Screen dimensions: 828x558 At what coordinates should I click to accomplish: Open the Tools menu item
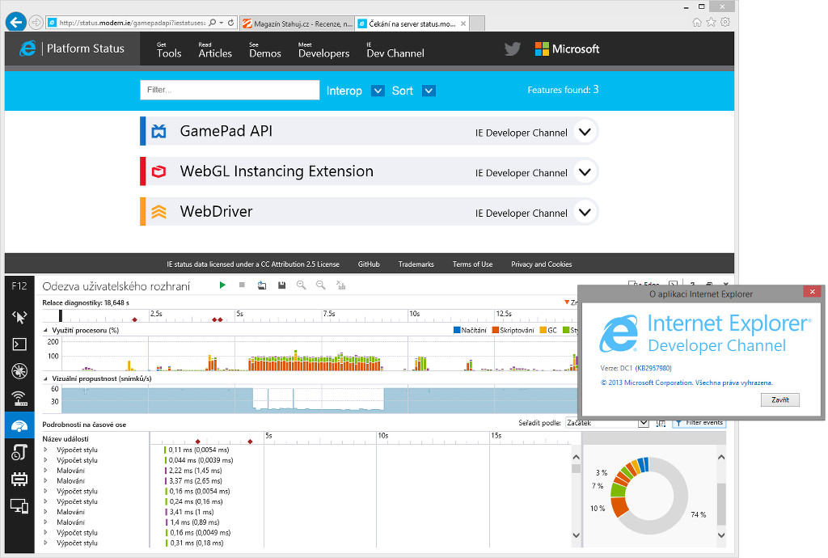(169, 50)
